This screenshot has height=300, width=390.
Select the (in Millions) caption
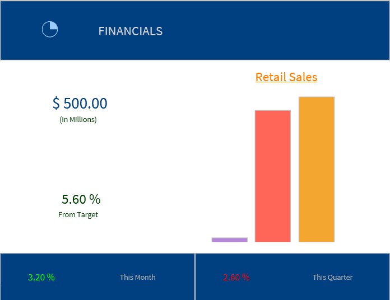(78, 119)
